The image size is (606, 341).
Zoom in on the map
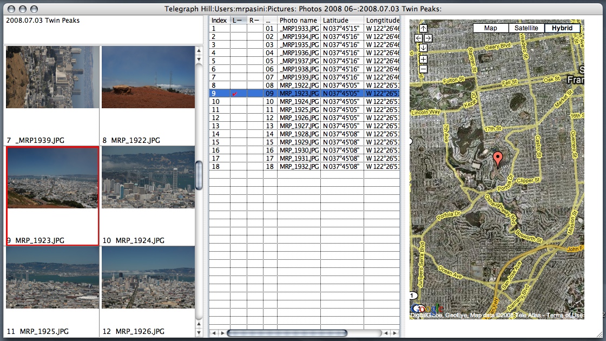tap(423, 60)
